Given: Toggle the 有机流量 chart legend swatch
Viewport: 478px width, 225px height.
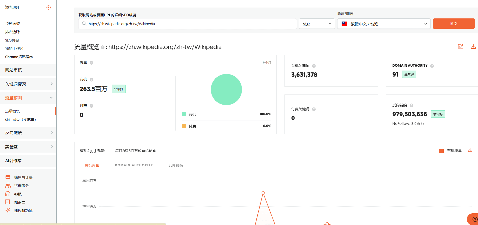Looking at the screenshot, I should pyautogui.click(x=441, y=151).
